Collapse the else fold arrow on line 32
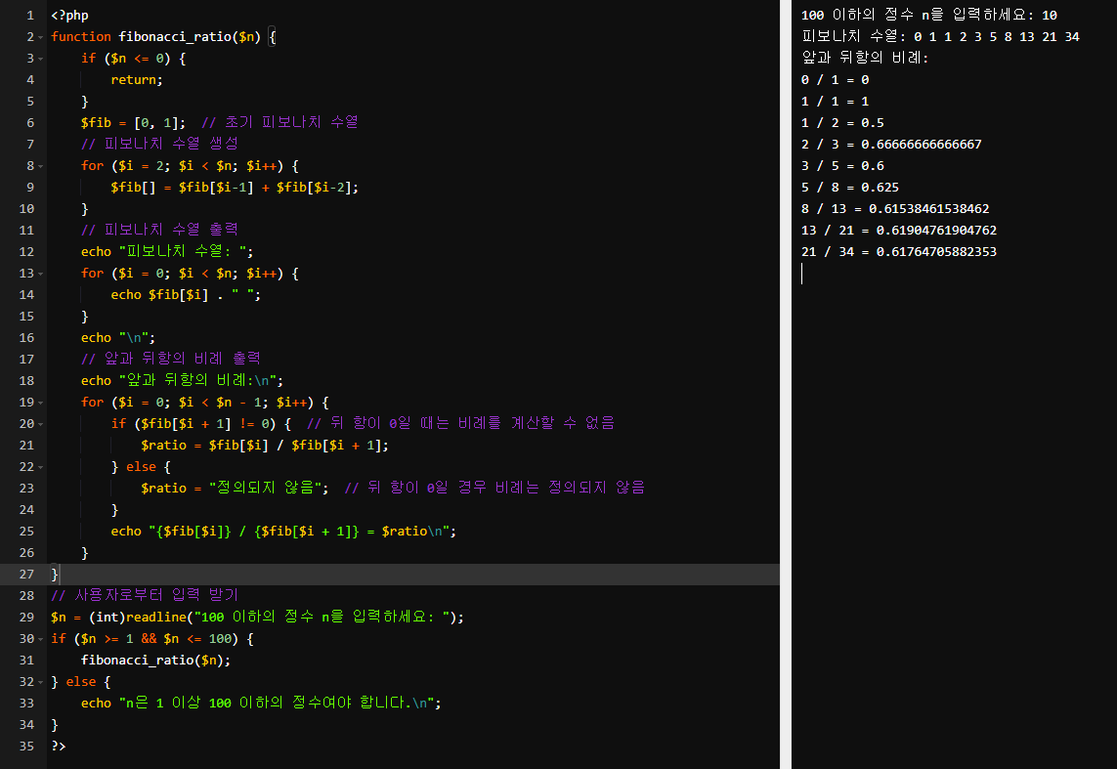 coord(41,682)
